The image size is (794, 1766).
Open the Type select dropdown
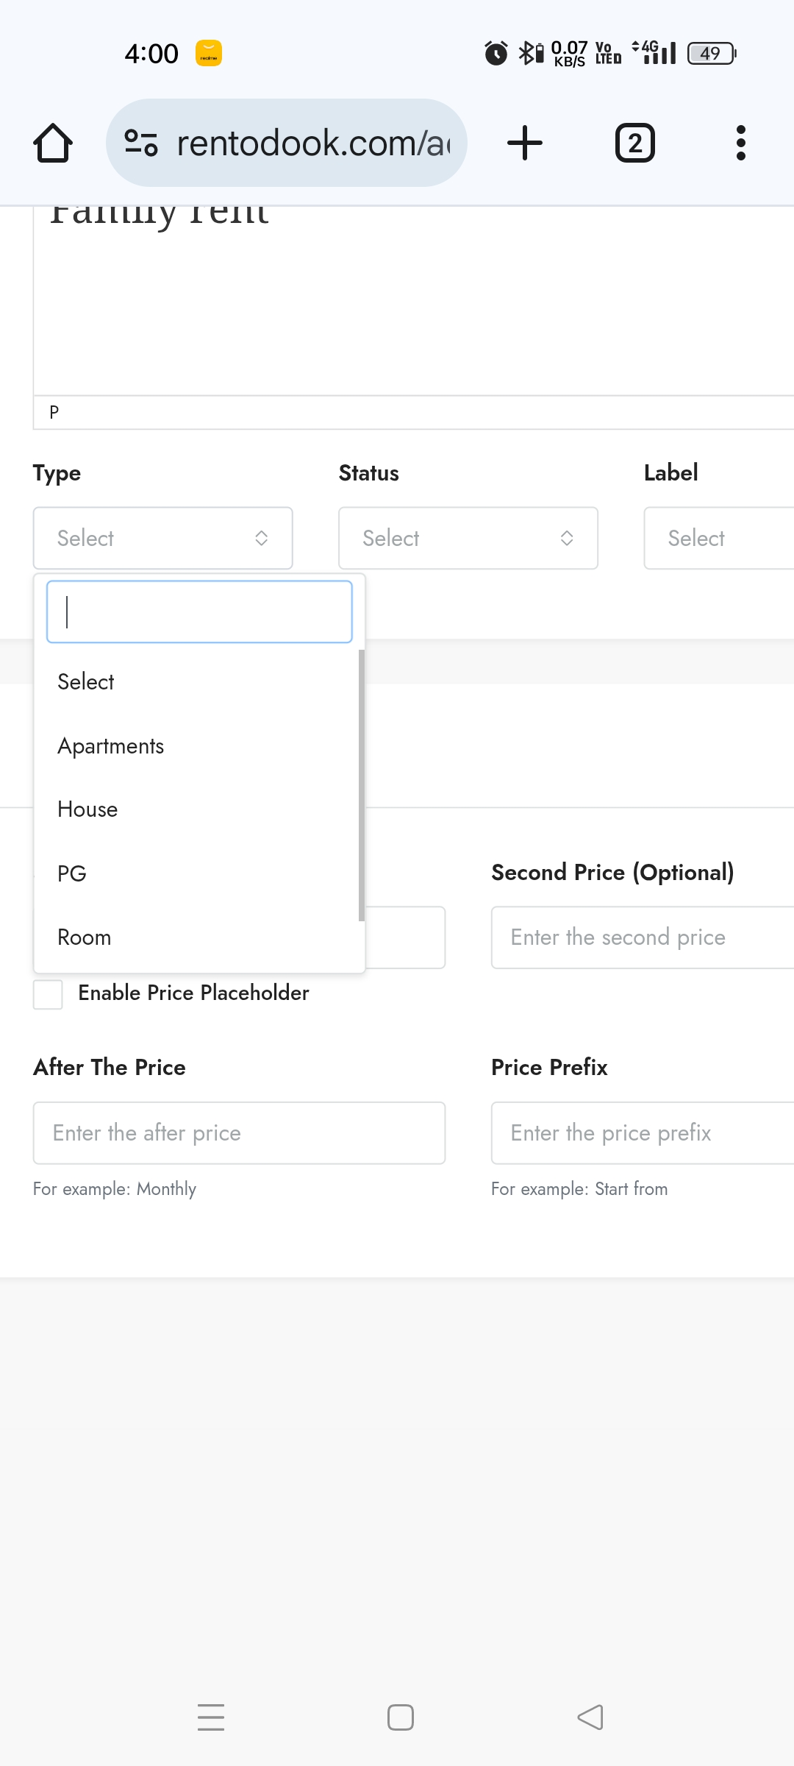(x=163, y=538)
